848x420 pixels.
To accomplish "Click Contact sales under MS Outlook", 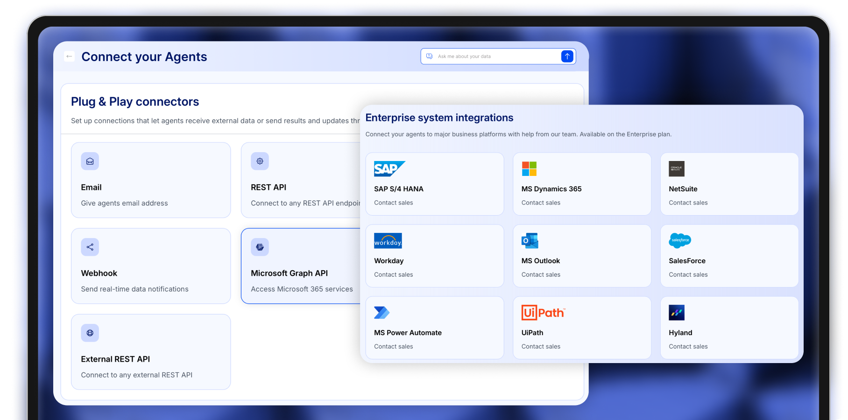I will (541, 274).
